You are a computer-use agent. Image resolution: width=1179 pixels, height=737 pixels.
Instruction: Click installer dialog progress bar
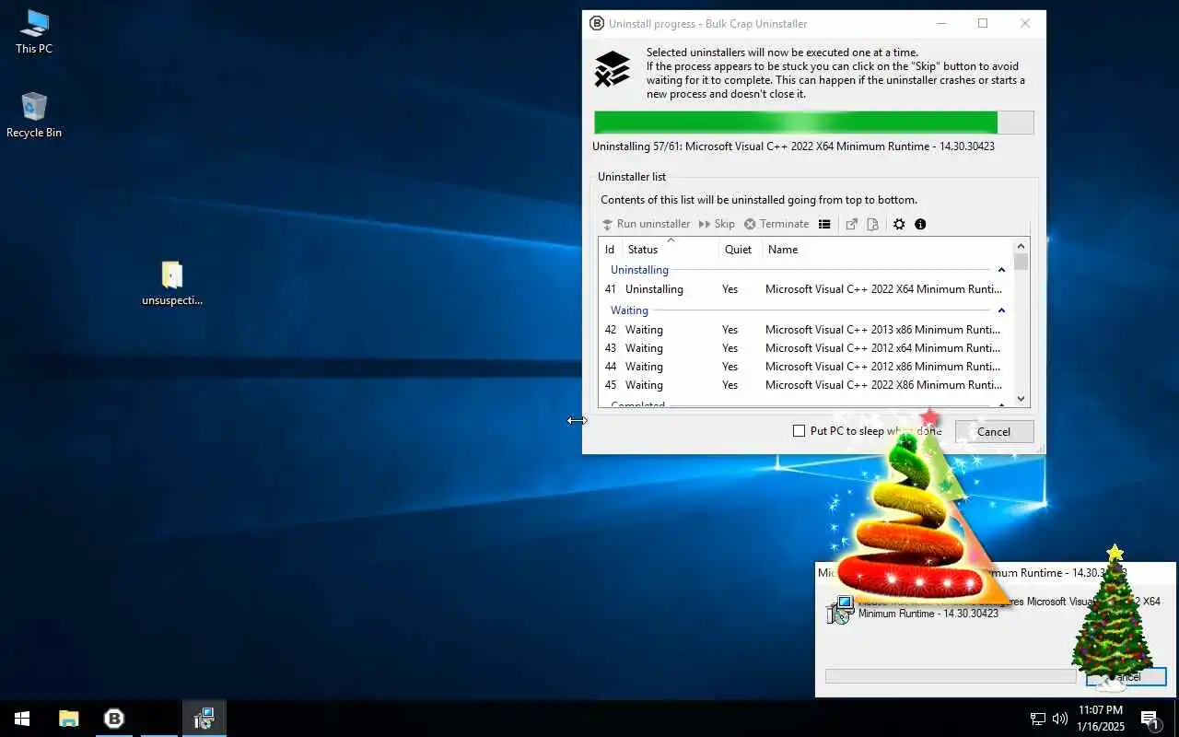click(951, 676)
